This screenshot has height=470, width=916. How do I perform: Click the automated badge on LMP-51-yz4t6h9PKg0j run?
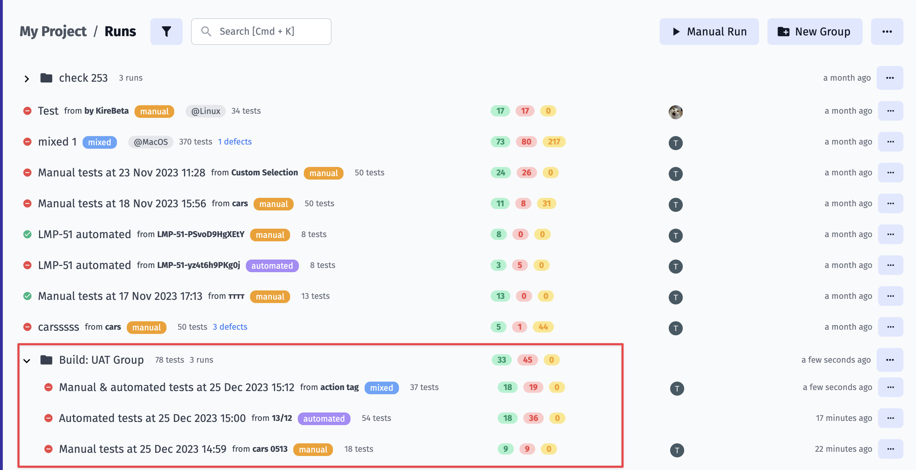[272, 266]
